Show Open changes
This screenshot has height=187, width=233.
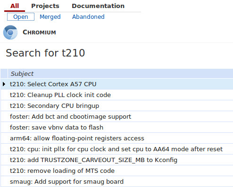pyautogui.click(x=21, y=17)
